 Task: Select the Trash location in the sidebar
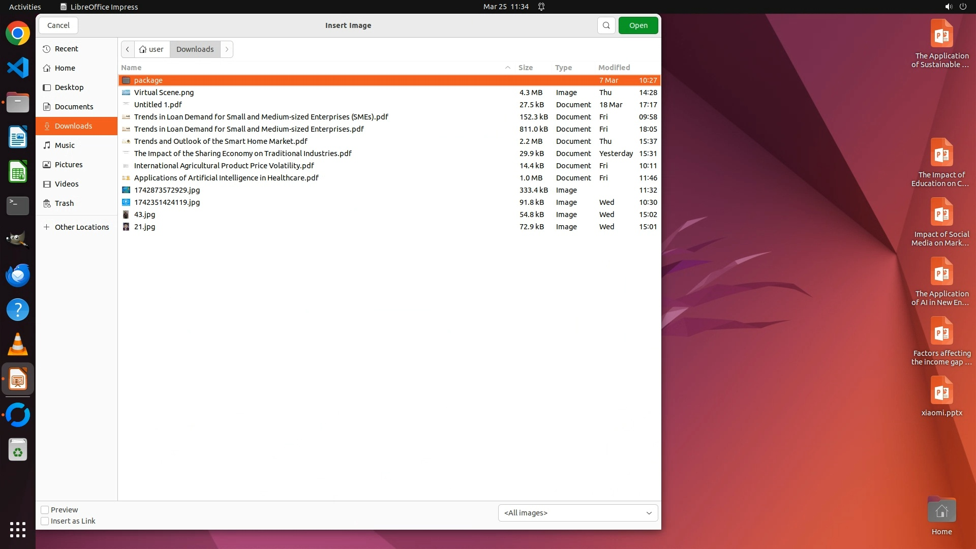click(64, 203)
